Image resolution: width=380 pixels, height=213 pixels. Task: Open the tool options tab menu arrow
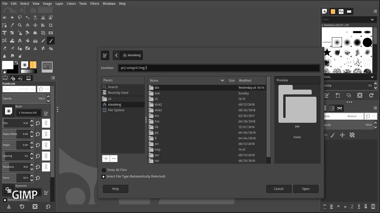point(53,78)
